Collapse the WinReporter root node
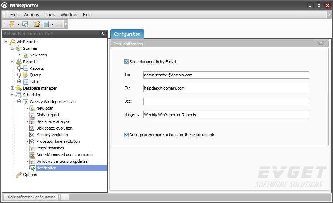333x203 pixels. click(6, 42)
